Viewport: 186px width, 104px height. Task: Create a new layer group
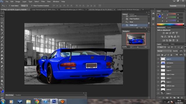tap(174, 98)
